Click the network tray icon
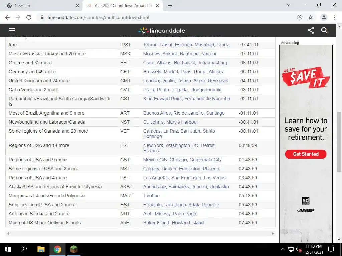Viewport: 342px width, 256px height. click(x=291, y=249)
